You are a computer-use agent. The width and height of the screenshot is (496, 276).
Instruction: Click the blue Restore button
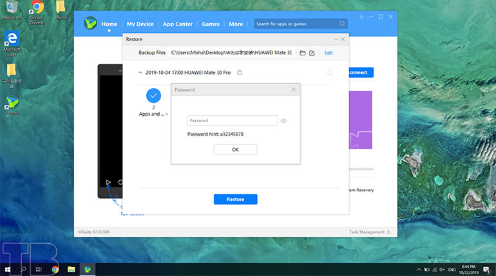[x=235, y=199]
